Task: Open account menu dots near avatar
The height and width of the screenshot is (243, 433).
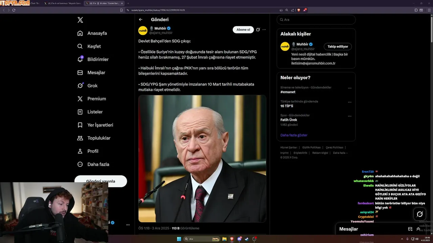Action: 128,225
